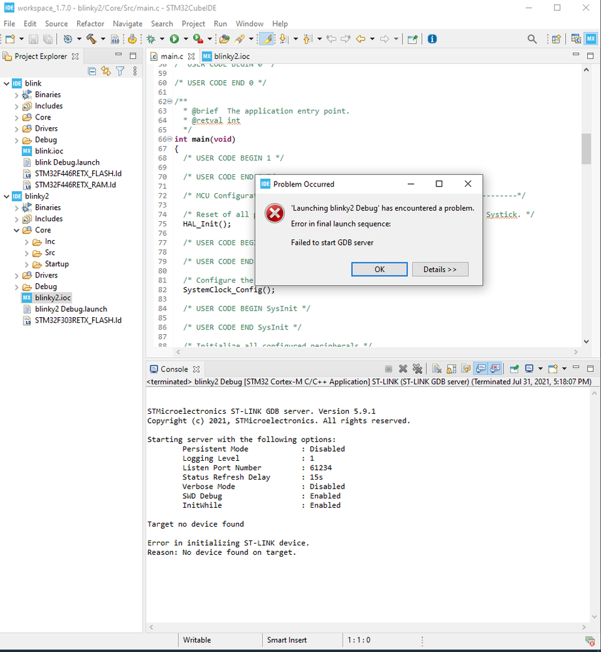
Task: Click the Project Explorer filter funnel icon
Action: click(x=120, y=72)
